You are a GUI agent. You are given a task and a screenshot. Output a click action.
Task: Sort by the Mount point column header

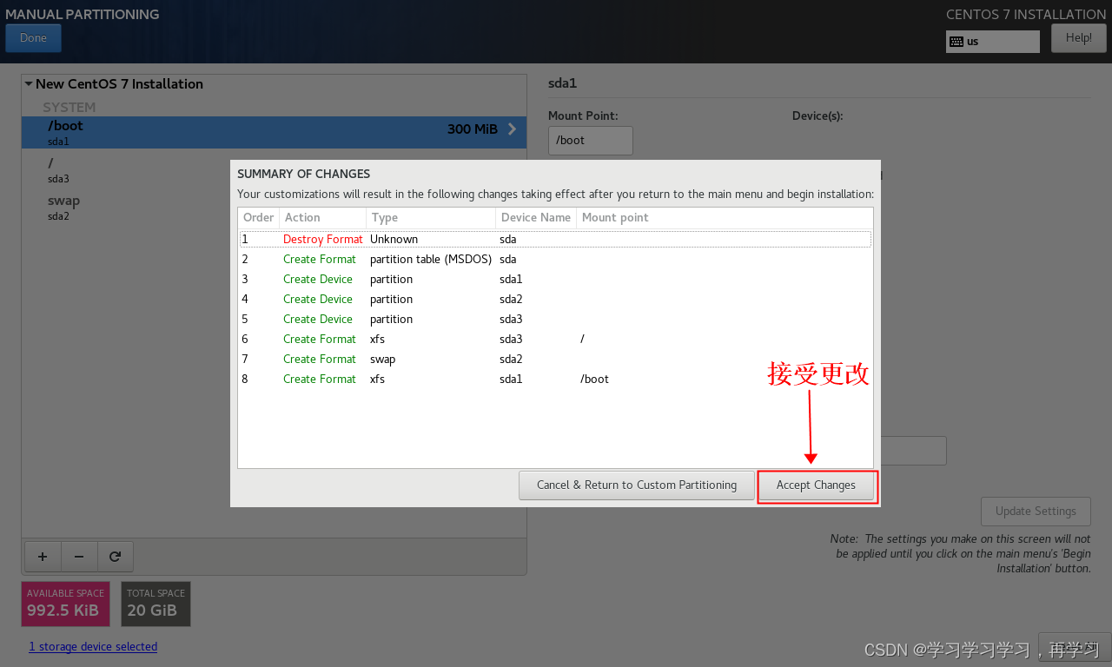[x=725, y=218]
